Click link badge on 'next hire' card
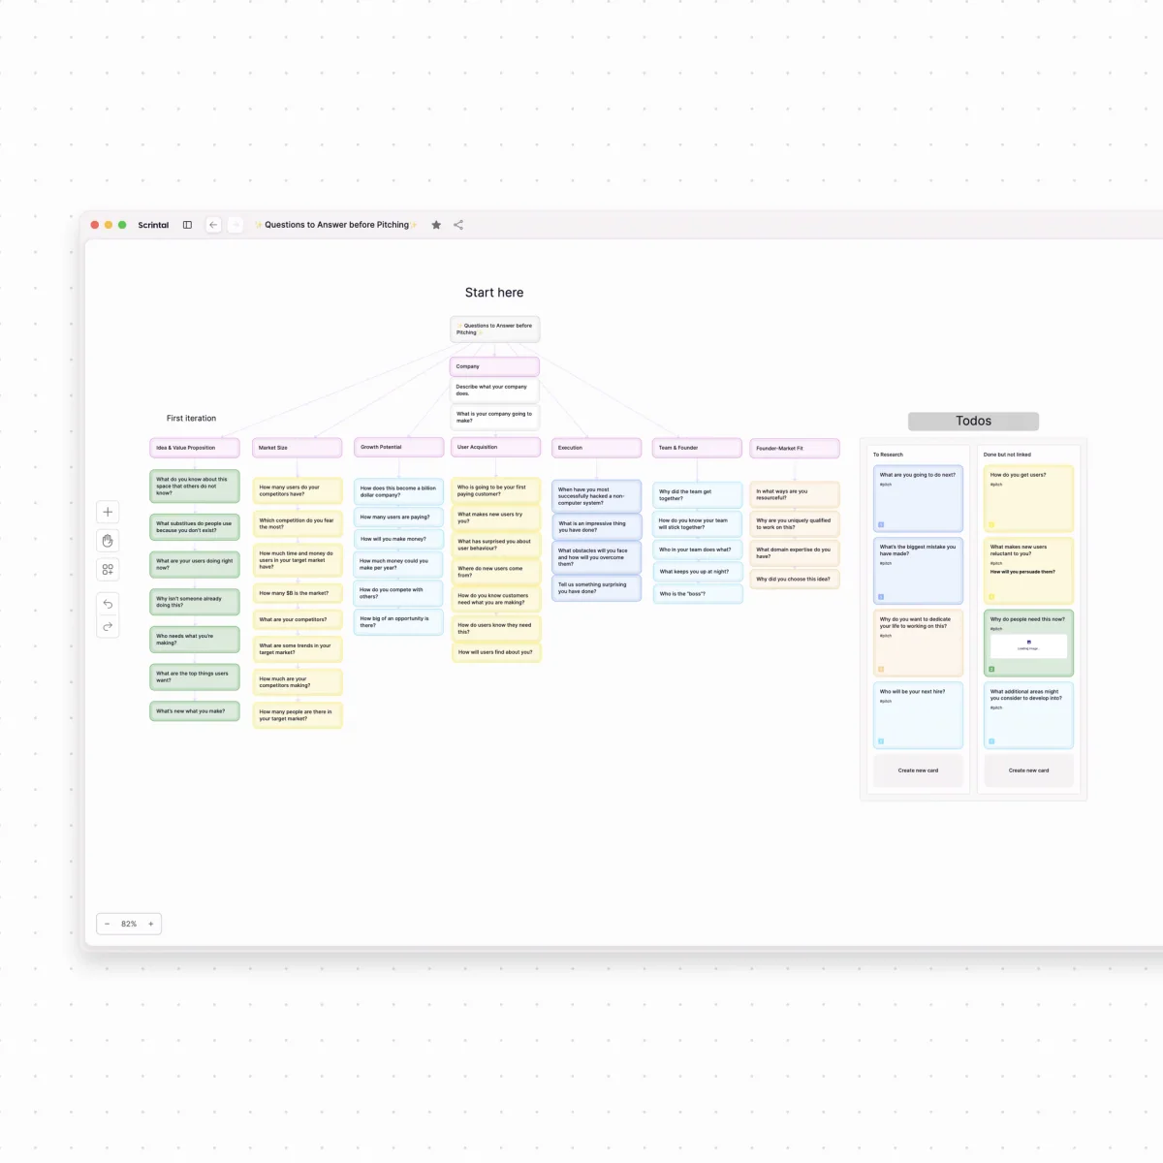 [881, 741]
